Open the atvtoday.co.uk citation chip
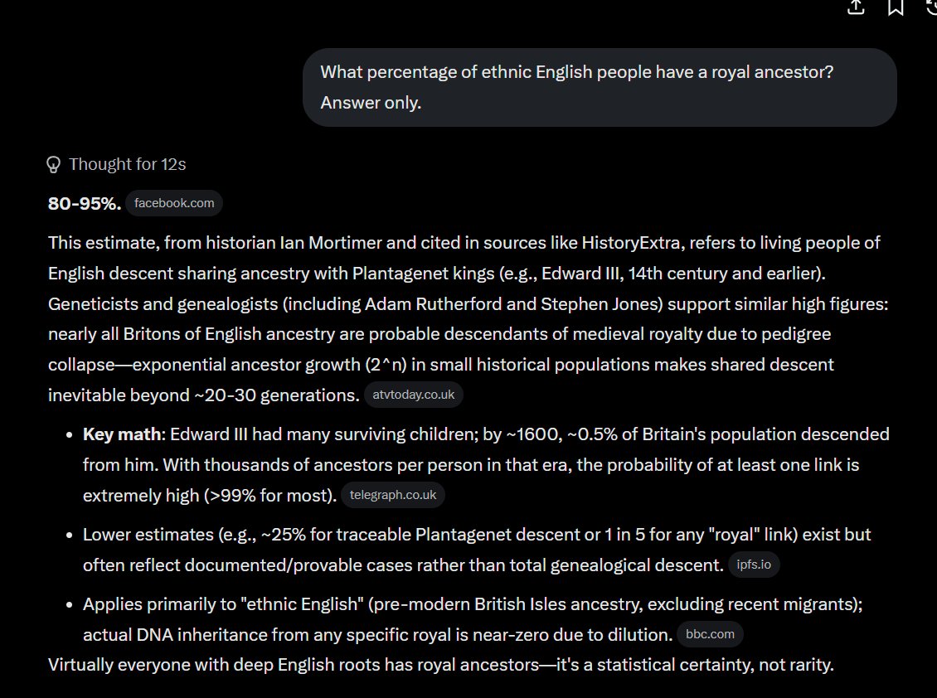937x698 pixels. [x=414, y=395]
